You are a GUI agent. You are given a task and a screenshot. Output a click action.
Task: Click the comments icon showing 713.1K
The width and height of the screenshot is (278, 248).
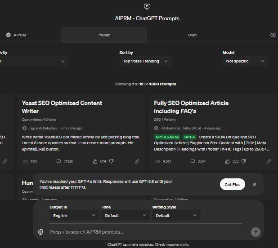tap(58, 161)
